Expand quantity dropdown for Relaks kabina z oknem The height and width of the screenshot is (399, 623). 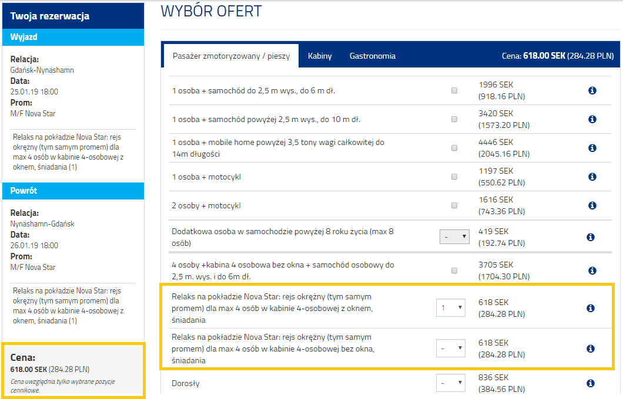450,308
